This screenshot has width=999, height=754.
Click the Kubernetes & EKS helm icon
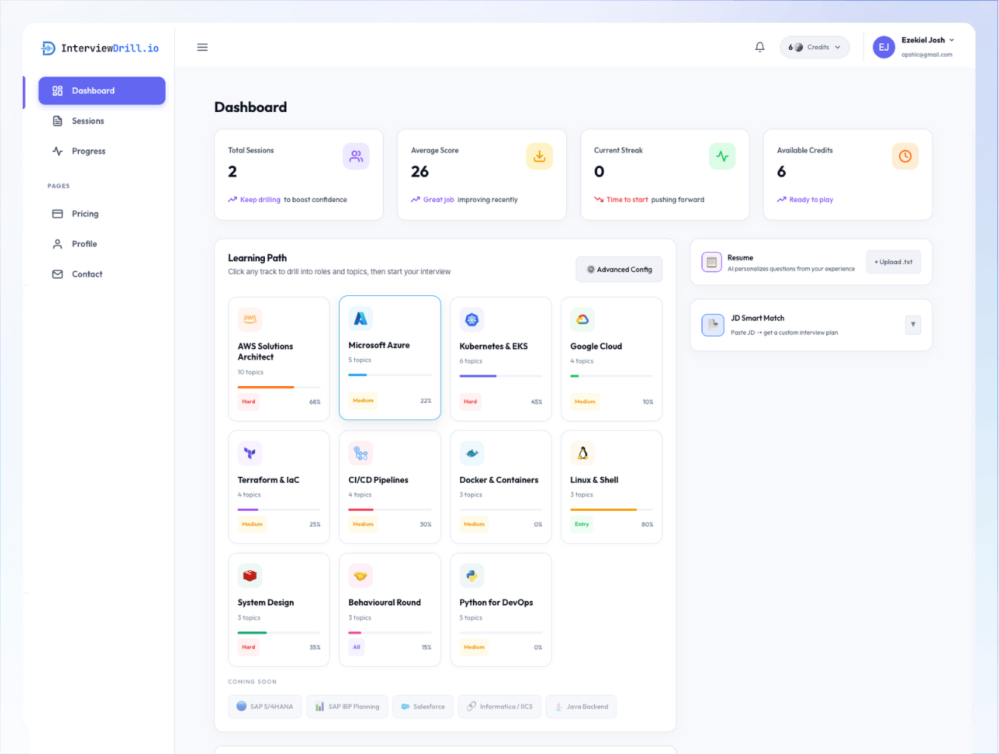(471, 319)
